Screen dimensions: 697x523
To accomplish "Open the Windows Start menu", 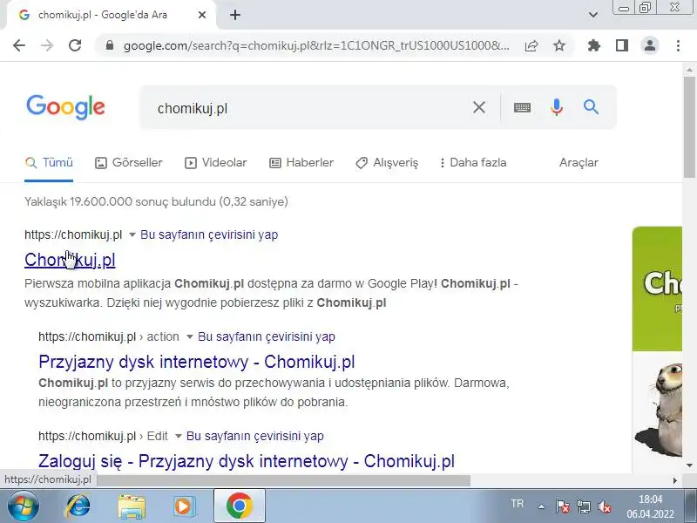I will pyautogui.click(x=24, y=506).
